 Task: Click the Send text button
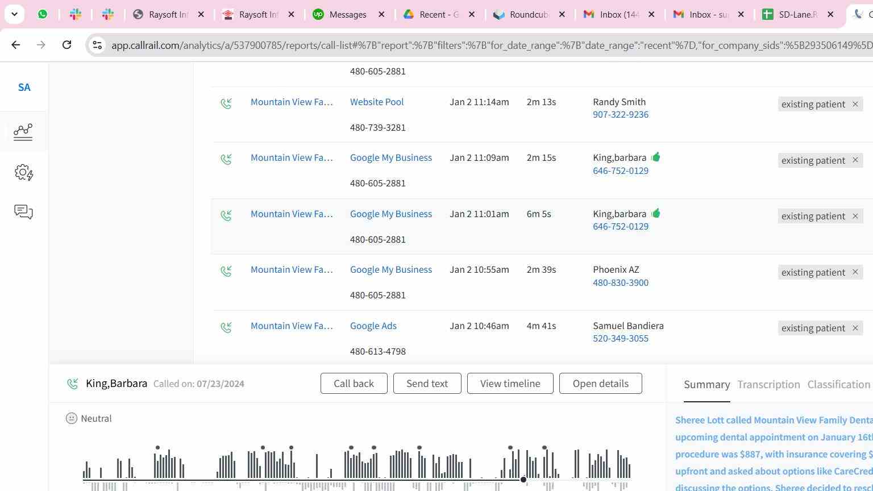point(427,384)
